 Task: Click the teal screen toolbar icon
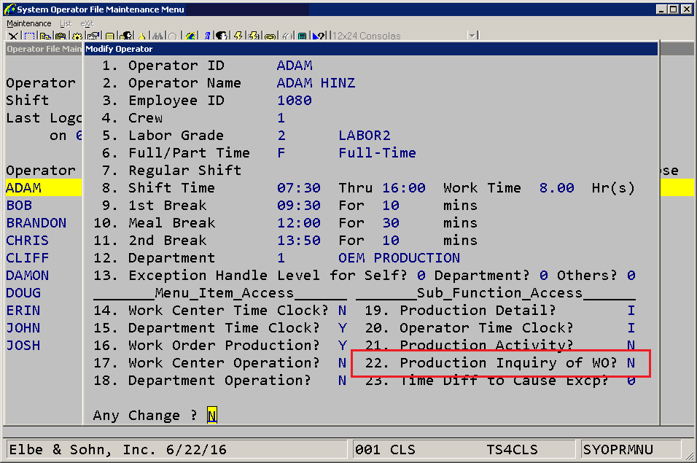point(302,36)
